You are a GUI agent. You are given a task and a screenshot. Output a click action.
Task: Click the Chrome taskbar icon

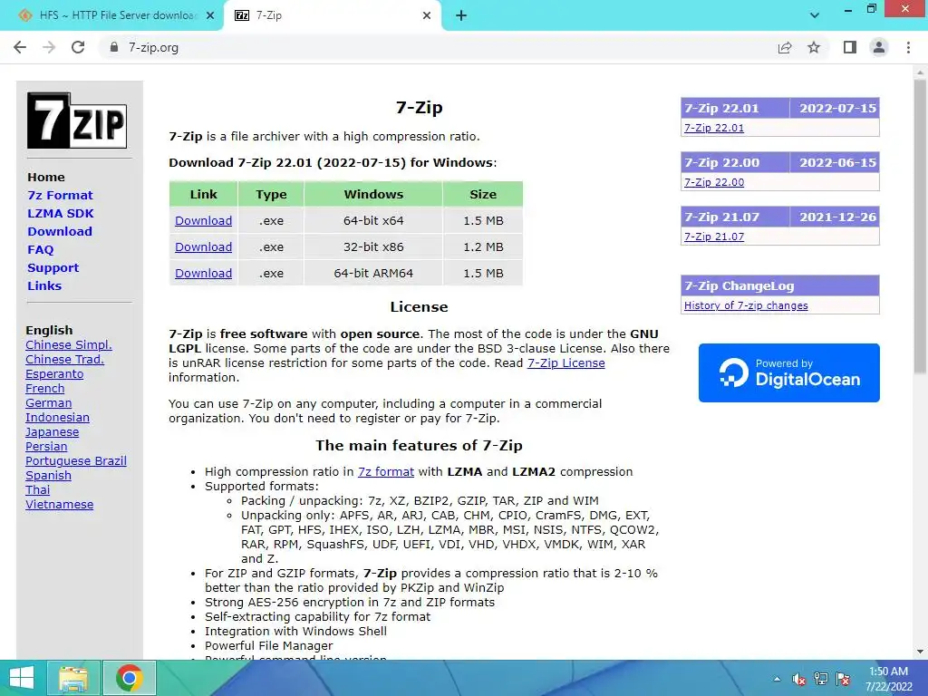click(x=129, y=678)
